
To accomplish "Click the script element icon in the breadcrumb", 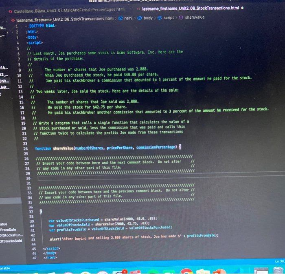I will tap(160, 18).
